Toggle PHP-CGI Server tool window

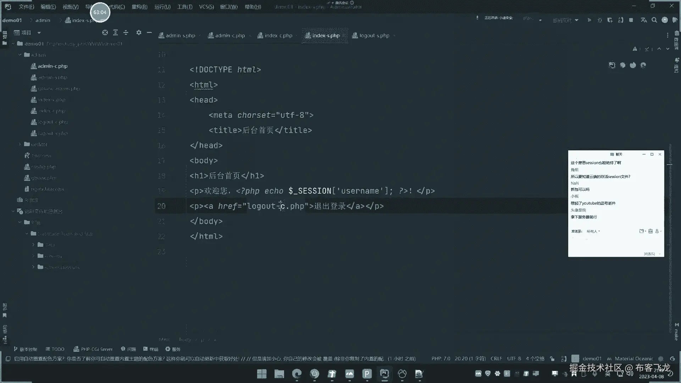pyautogui.click(x=93, y=349)
